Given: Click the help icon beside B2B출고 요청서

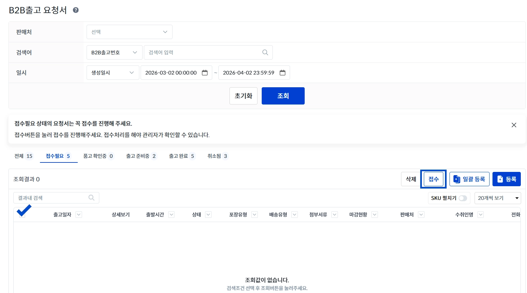Looking at the screenshot, I should coord(76,10).
